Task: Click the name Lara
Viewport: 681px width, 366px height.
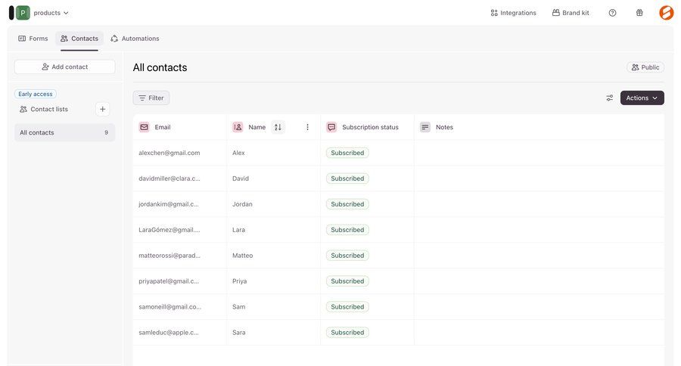Action: pyautogui.click(x=238, y=230)
